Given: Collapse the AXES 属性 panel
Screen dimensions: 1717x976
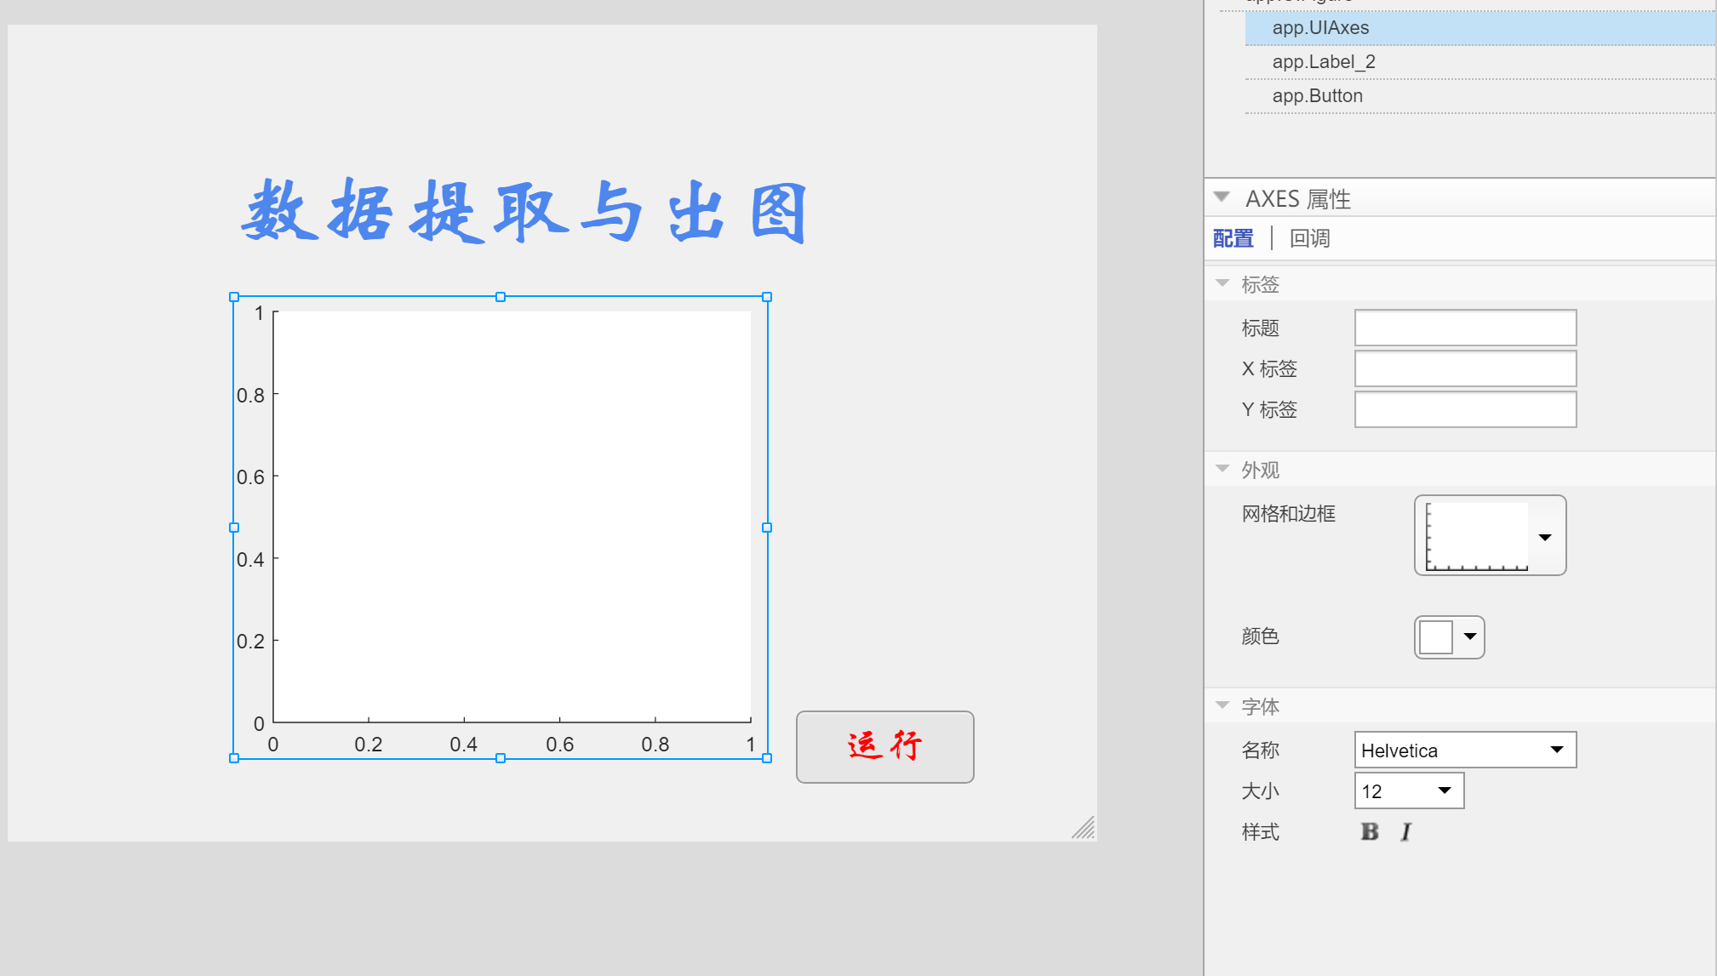Looking at the screenshot, I should click(x=1222, y=197).
